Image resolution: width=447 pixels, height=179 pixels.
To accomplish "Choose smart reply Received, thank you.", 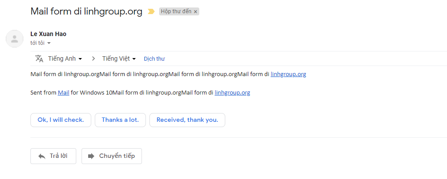I will pos(187,120).
